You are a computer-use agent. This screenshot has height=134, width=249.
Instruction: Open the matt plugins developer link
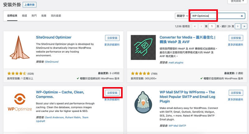tap(176, 62)
